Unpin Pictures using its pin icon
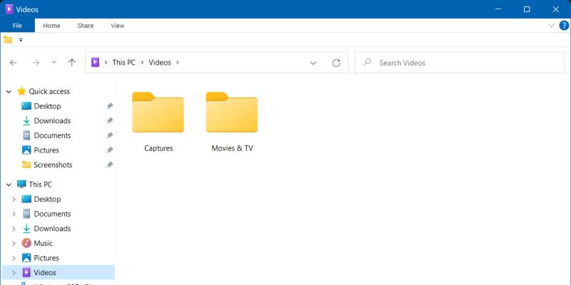The width and height of the screenshot is (571, 285). (109, 150)
